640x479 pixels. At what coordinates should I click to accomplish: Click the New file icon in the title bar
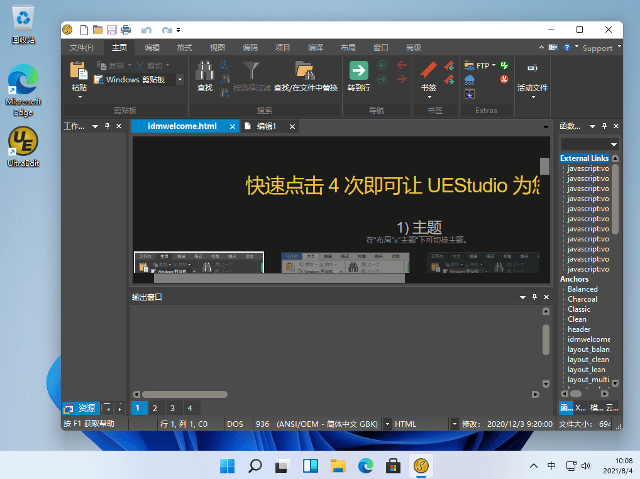(x=84, y=30)
